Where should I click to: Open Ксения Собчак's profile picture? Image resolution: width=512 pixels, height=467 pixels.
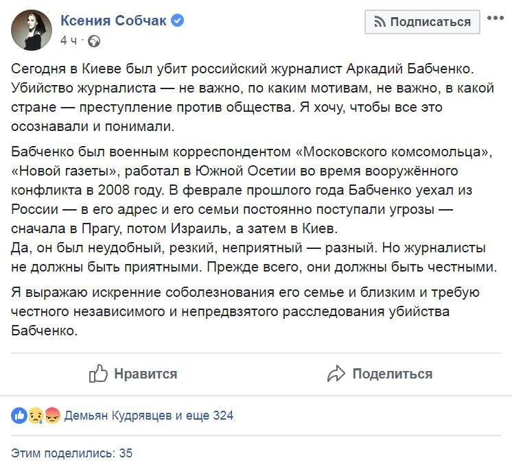30,30
